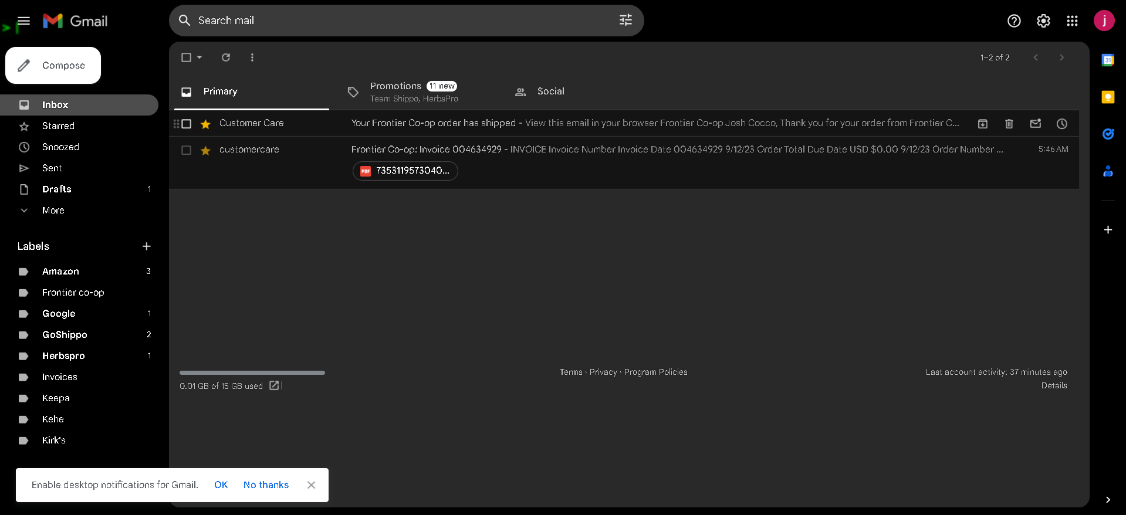Screen dimensions: 1126x515
Task: Click the Gmail logo
Action: (75, 21)
